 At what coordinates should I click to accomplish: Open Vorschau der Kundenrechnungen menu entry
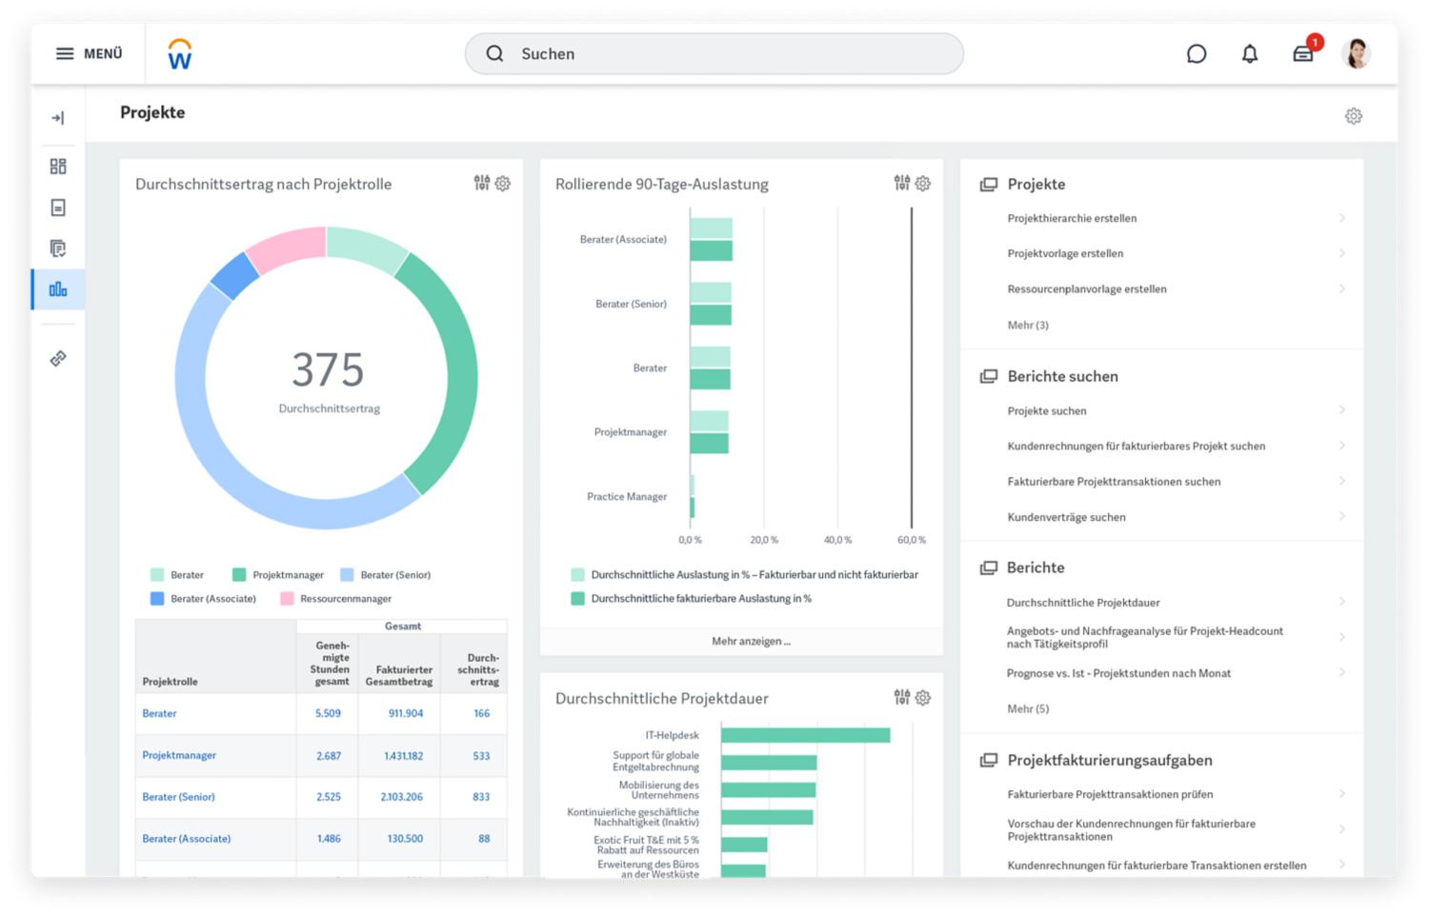click(1132, 829)
